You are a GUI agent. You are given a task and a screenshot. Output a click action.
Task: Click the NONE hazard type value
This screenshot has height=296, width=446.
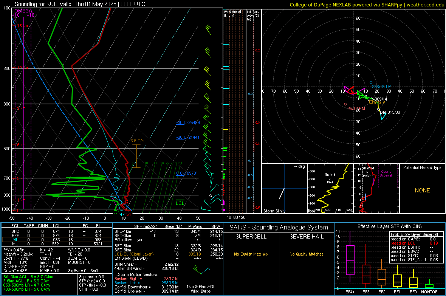(x=422, y=191)
